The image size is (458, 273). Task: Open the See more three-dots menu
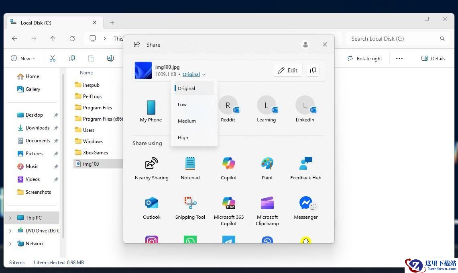pos(399,59)
